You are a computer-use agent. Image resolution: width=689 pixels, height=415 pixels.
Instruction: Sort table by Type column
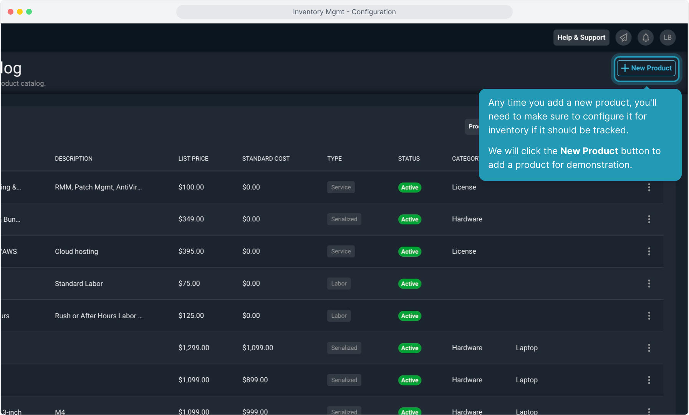334,159
